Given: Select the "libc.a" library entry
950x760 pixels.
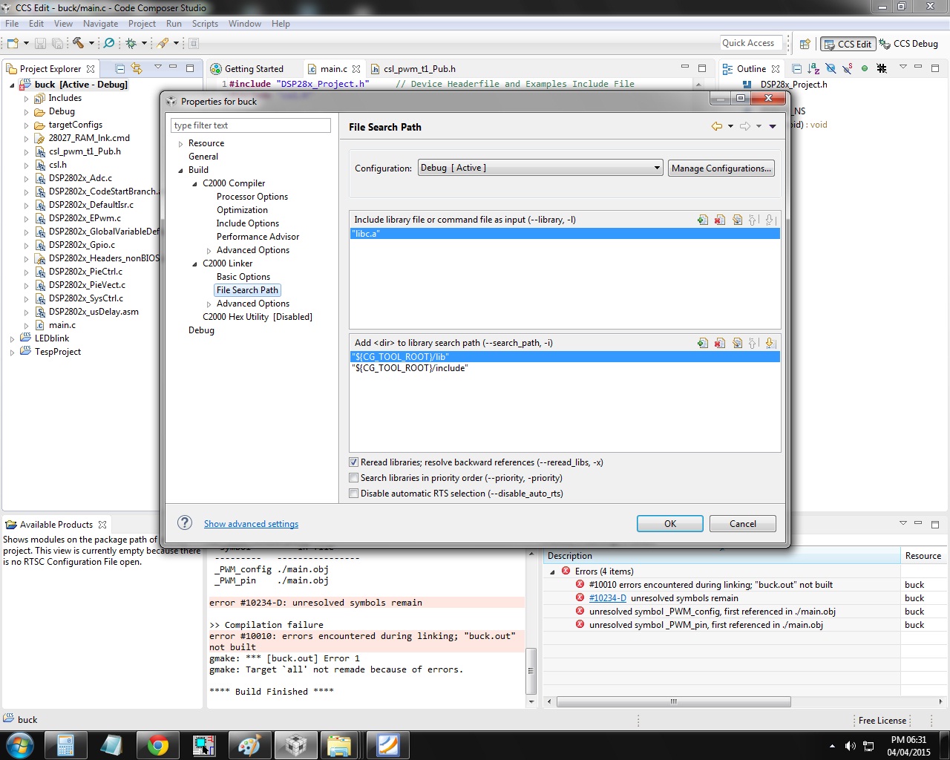Looking at the screenshot, I should click(x=565, y=233).
